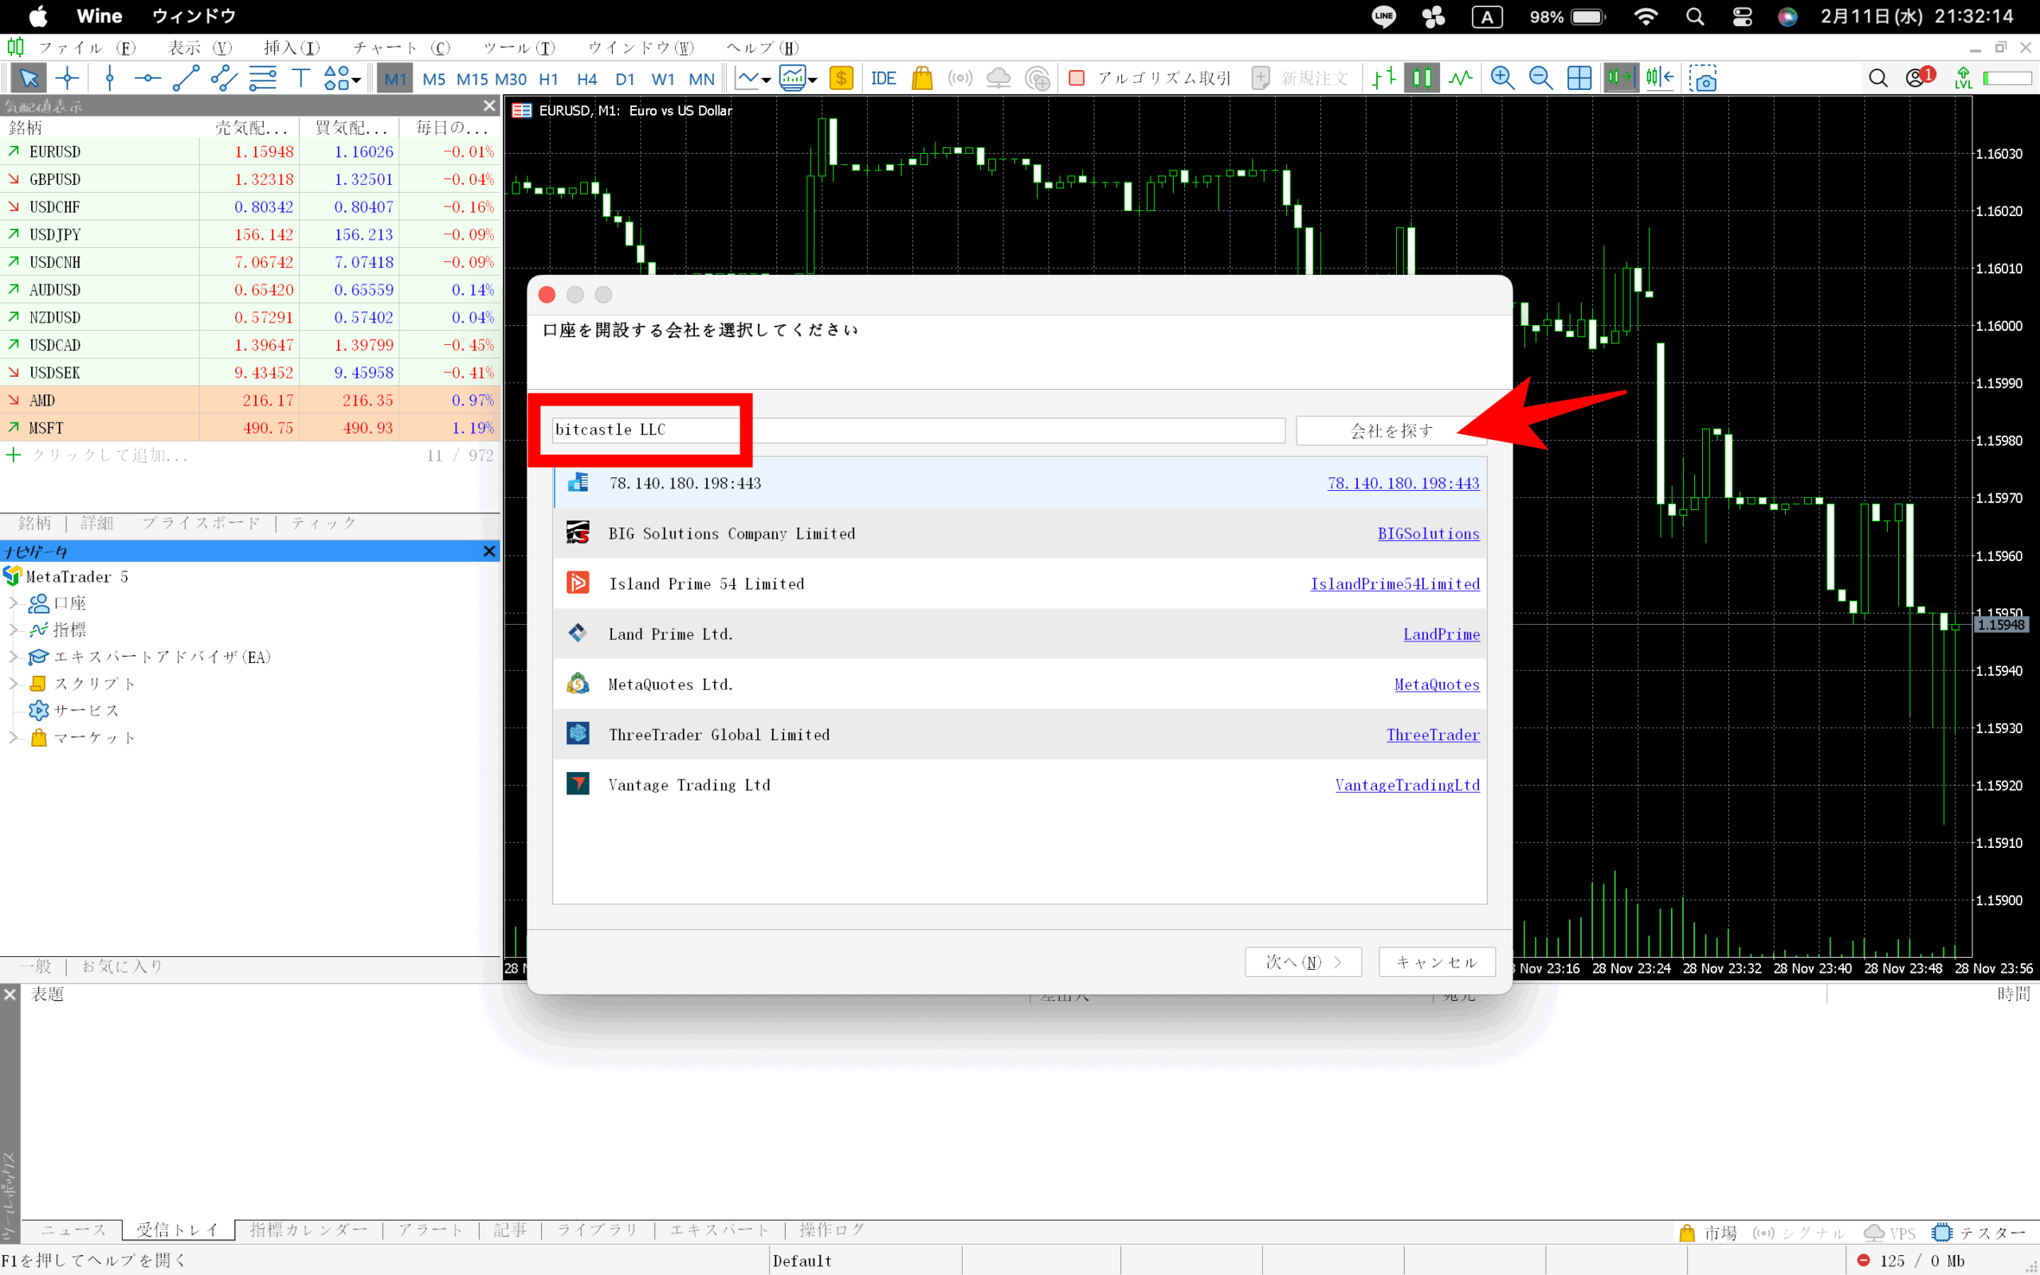
Task: Select the H1 timeframe
Action: (549, 79)
